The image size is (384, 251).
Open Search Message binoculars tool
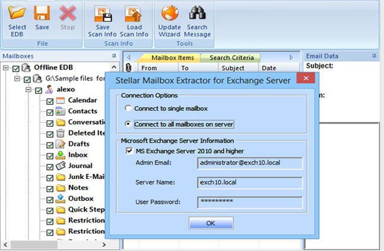click(x=197, y=13)
